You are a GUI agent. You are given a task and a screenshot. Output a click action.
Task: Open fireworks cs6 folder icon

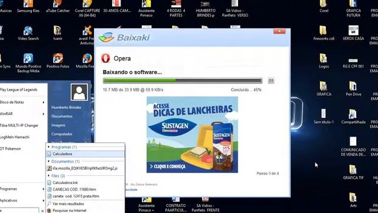point(324,33)
